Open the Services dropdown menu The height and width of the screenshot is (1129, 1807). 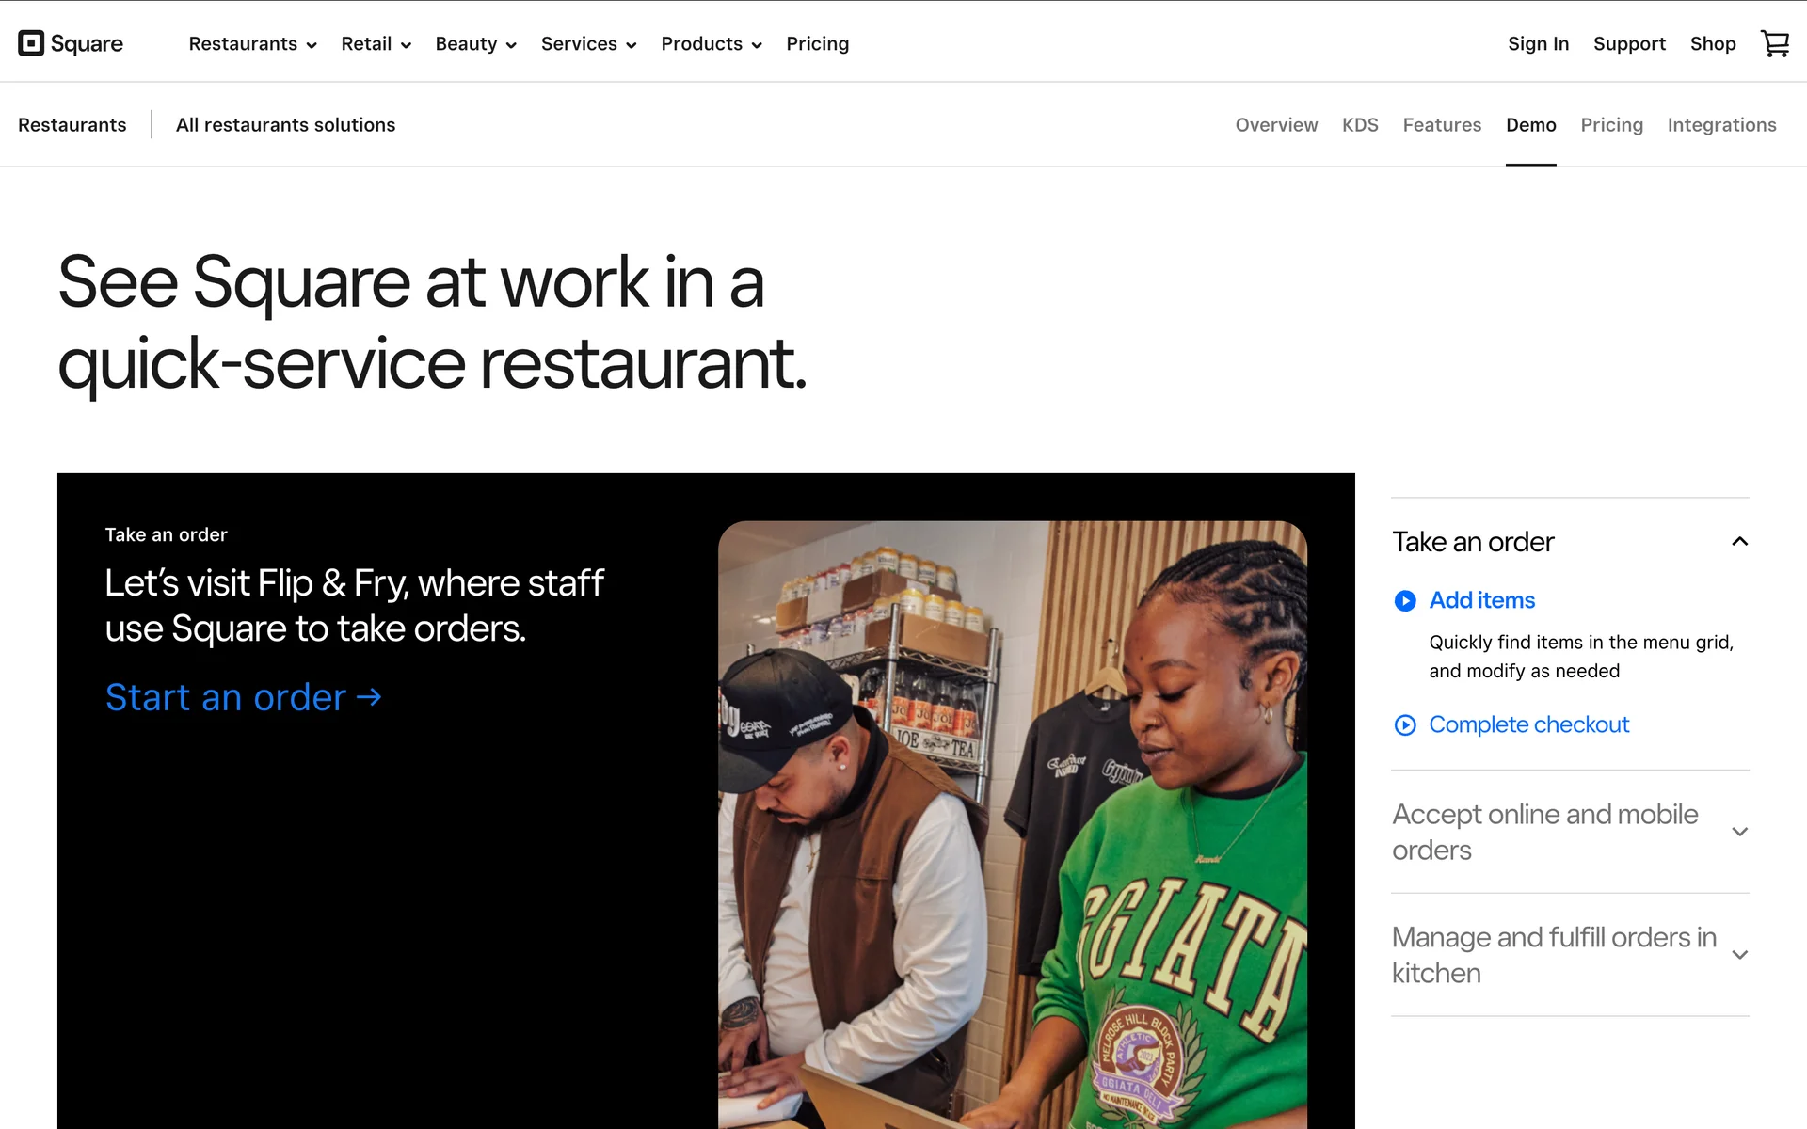click(x=588, y=44)
